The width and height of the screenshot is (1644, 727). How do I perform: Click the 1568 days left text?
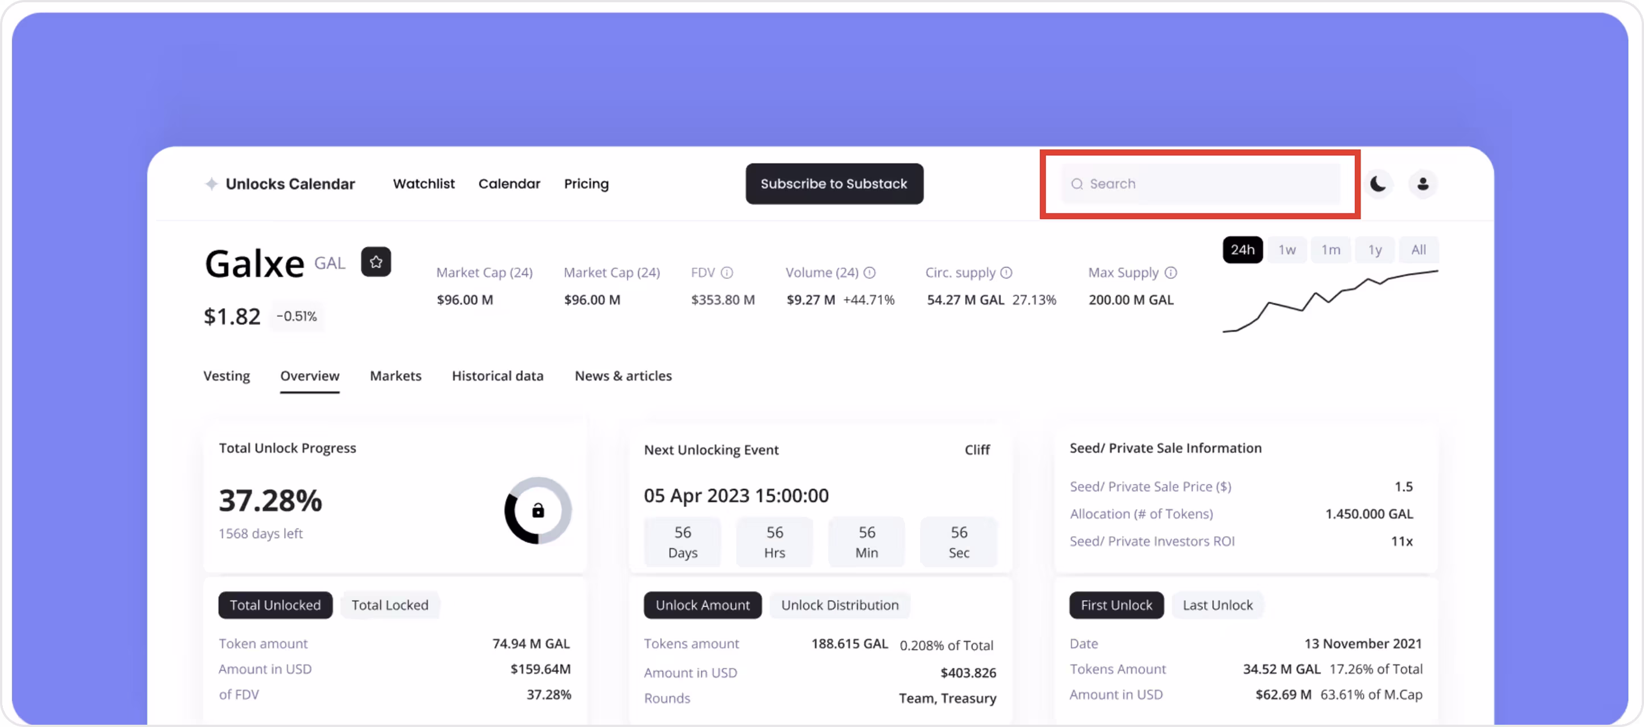coord(260,533)
